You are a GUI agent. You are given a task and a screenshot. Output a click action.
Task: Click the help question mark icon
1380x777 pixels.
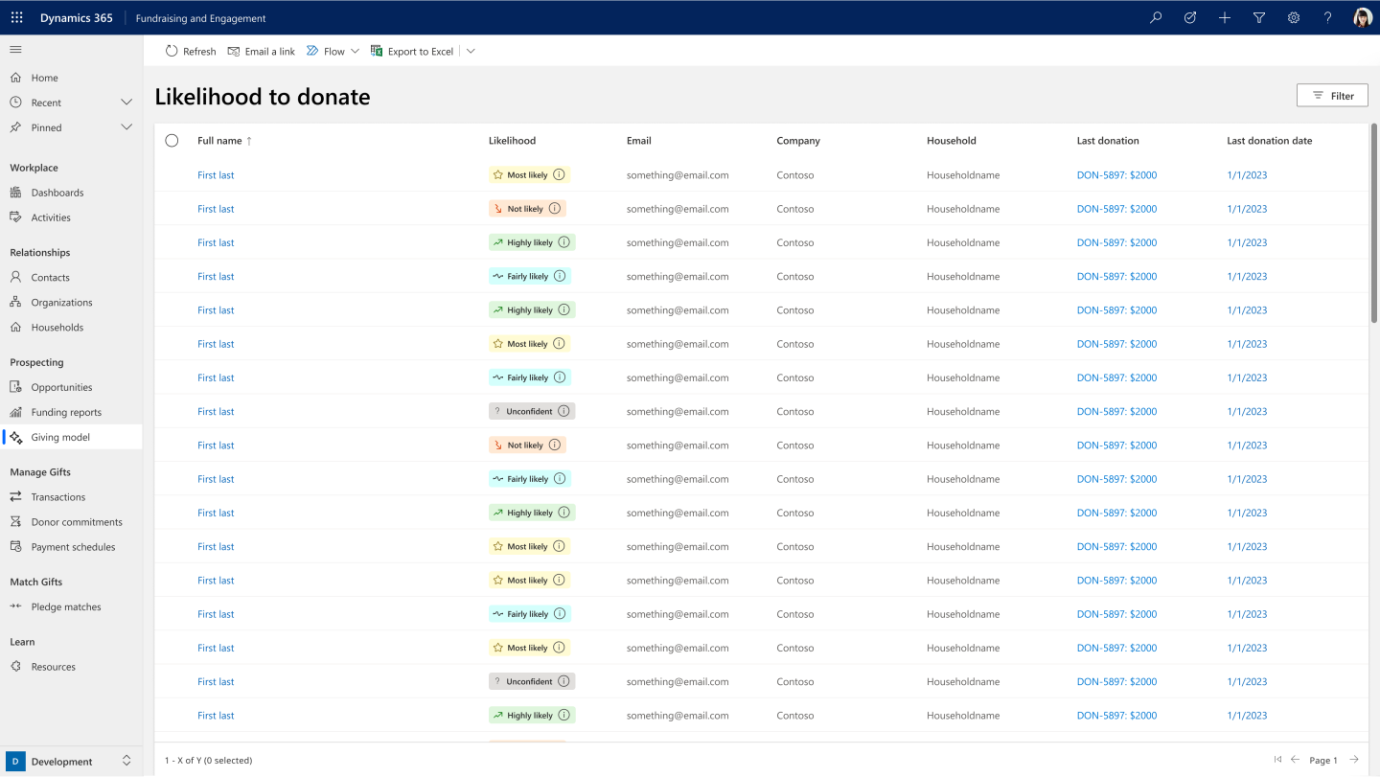pyautogui.click(x=1327, y=17)
